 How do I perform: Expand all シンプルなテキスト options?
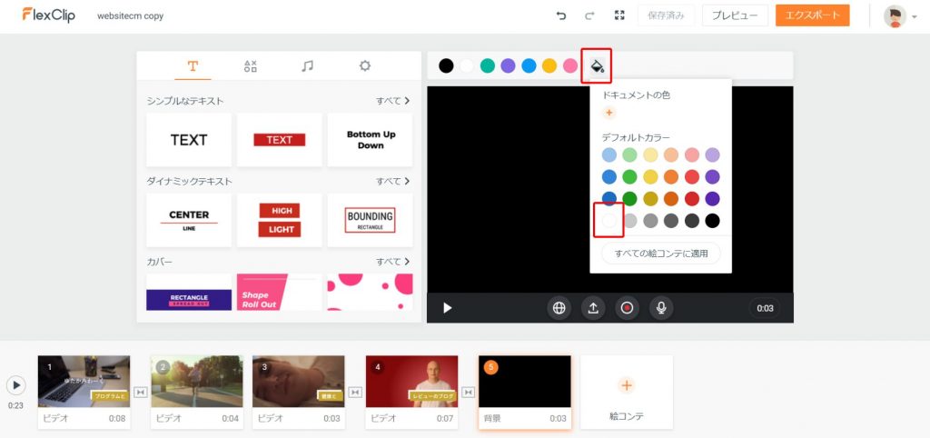392,101
